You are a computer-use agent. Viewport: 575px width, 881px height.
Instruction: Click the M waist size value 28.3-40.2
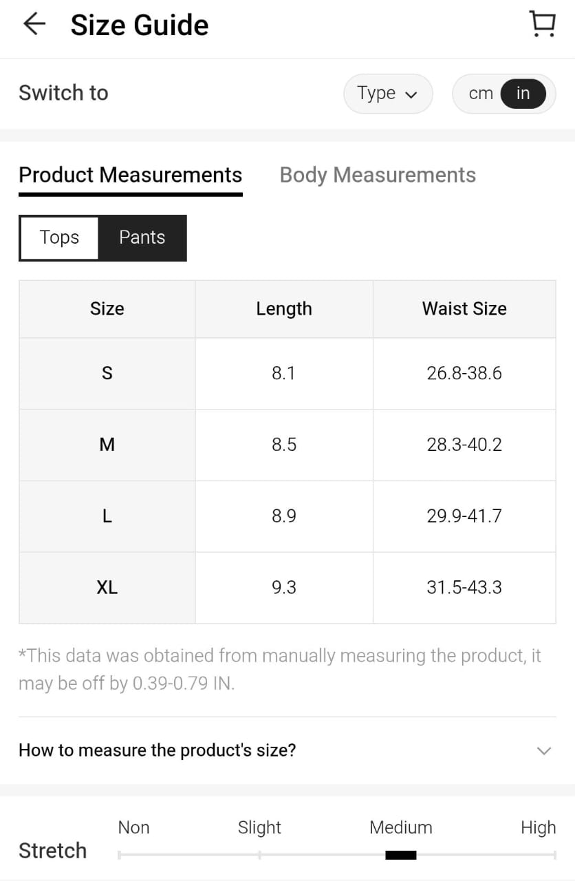click(464, 445)
